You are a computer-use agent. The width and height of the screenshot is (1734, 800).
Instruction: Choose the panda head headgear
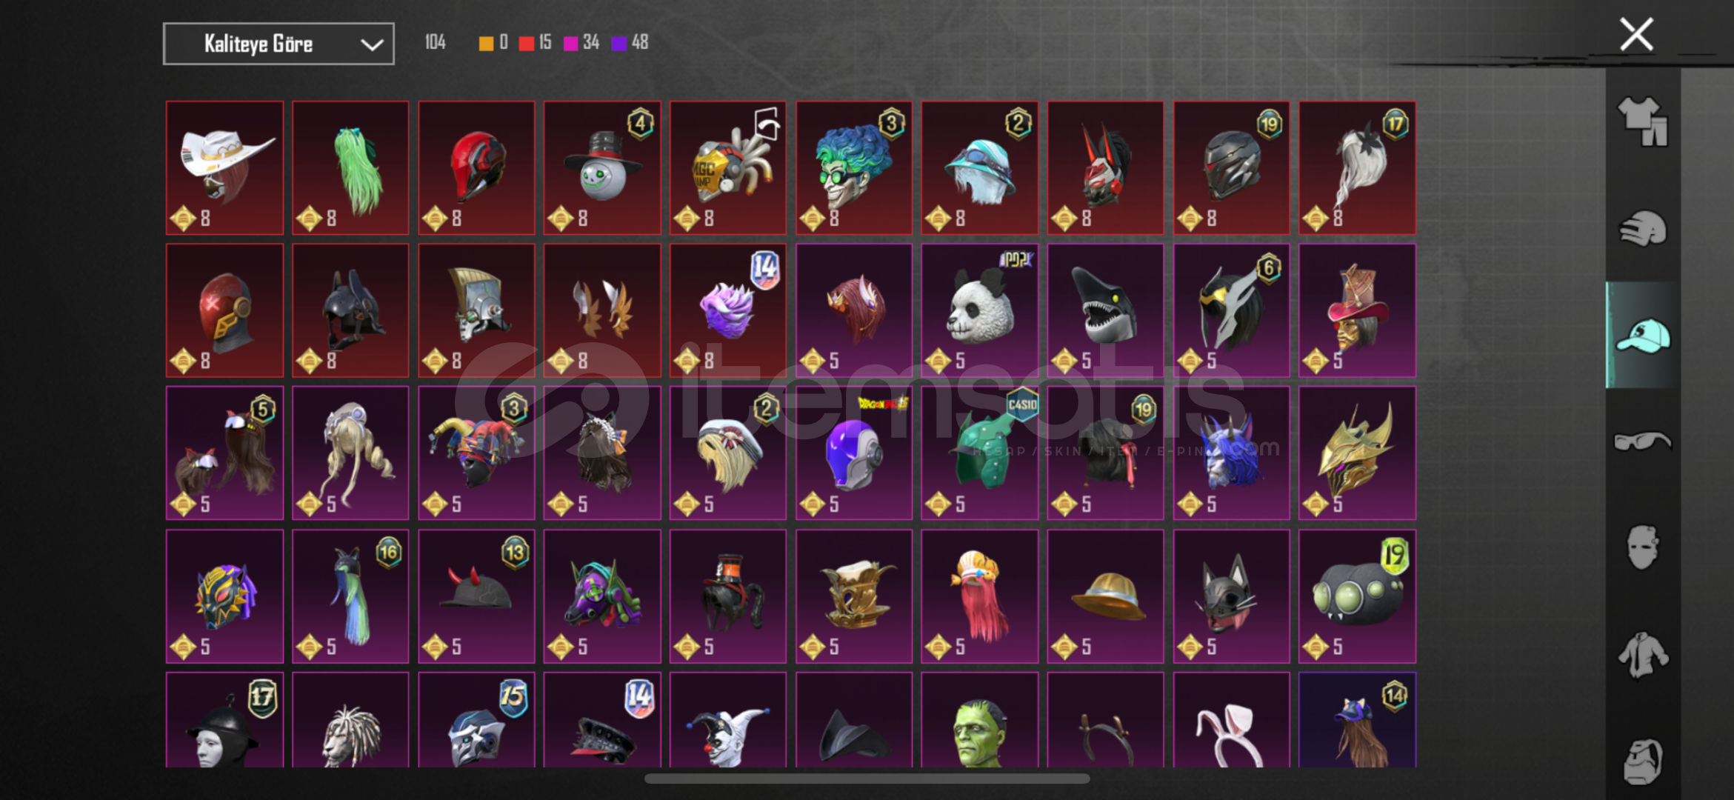pos(979,310)
